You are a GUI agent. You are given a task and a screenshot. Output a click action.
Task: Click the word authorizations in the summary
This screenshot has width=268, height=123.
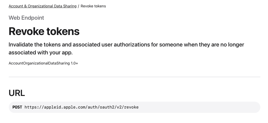[132, 45]
